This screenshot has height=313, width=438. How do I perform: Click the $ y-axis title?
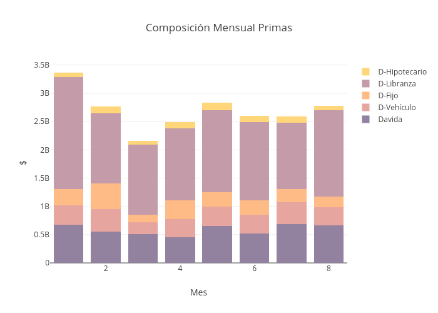[x=23, y=163]
